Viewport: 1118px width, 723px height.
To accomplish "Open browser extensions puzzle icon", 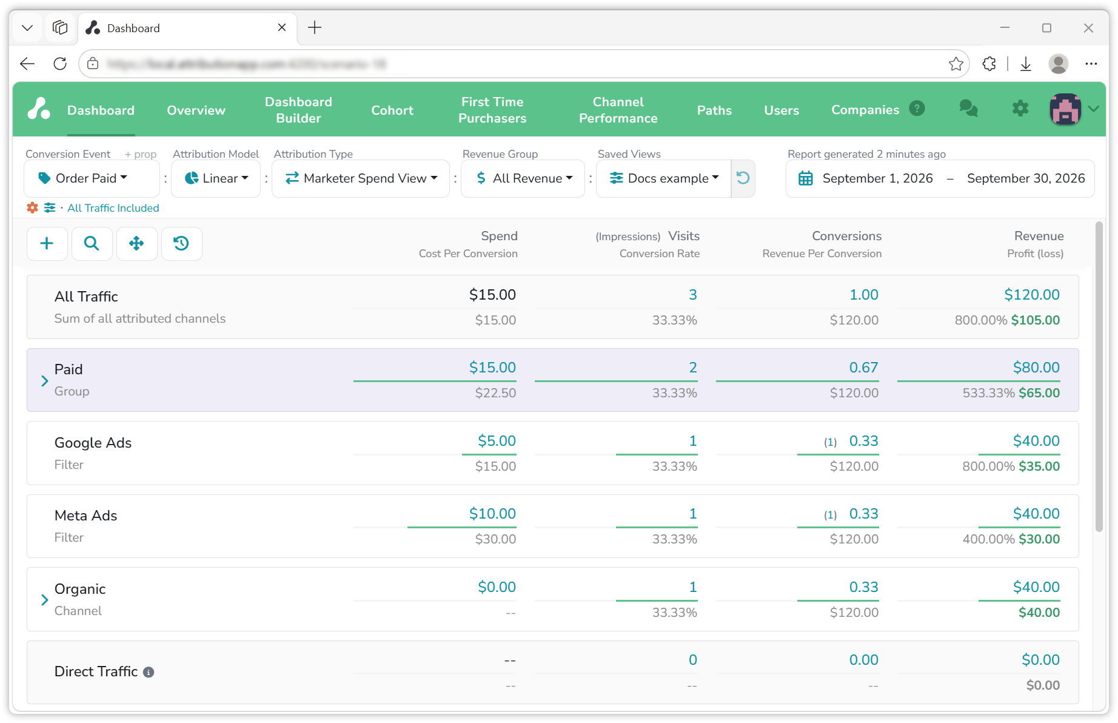I will click(x=989, y=64).
